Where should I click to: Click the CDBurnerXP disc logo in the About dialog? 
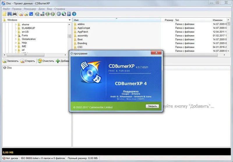click(x=91, y=72)
